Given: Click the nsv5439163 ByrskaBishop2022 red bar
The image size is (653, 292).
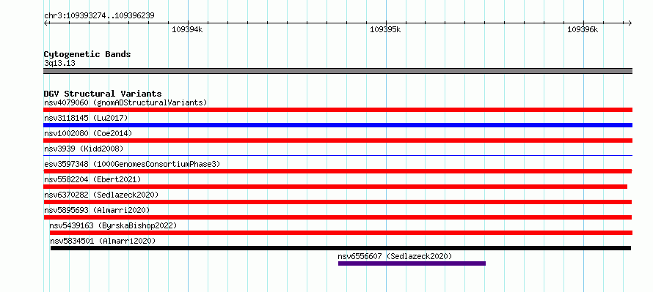Looking at the screenshot, I should click(340, 233).
